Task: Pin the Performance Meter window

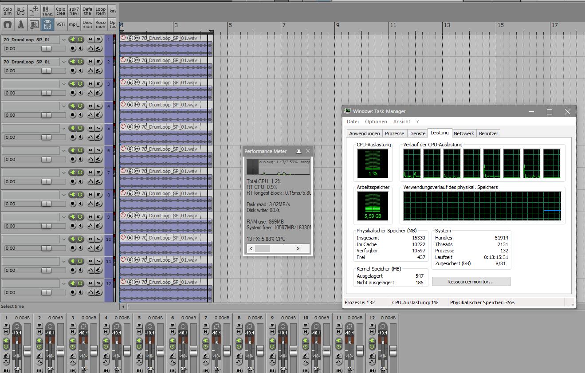Action: coord(298,151)
